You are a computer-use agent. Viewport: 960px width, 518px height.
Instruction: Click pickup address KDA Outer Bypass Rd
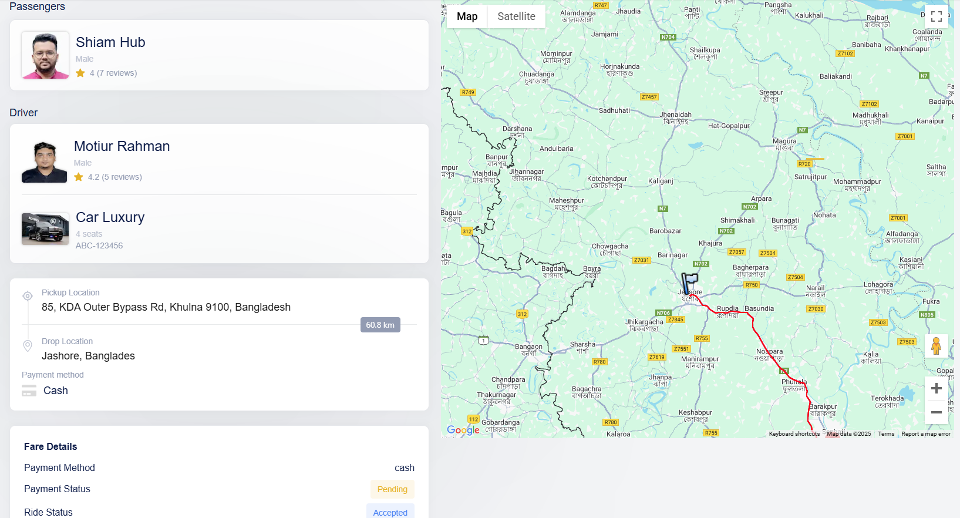tap(166, 307)
